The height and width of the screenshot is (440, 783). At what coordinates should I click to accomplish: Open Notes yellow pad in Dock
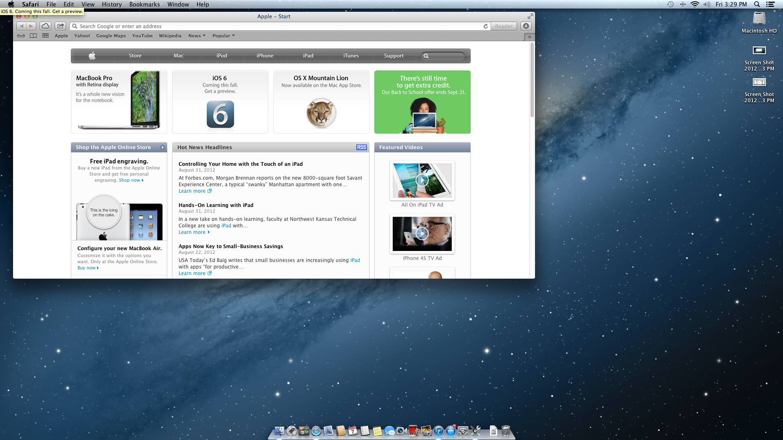[x=377, y=431]
